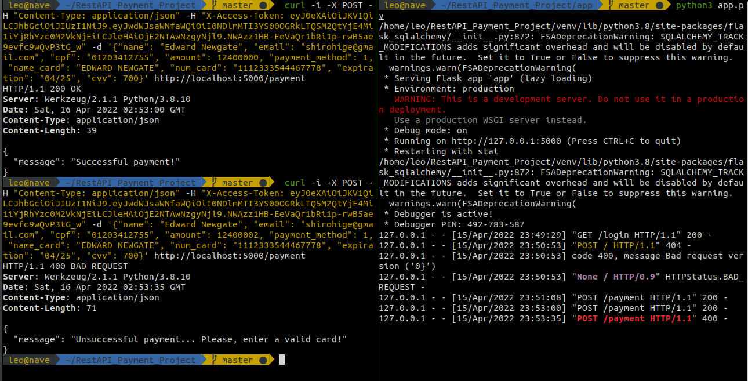Image resolution: width=748 pixels, height=381 pixels.
Task: Click the terminal cursor block at bottom prompt
Action: coord(282,360)
